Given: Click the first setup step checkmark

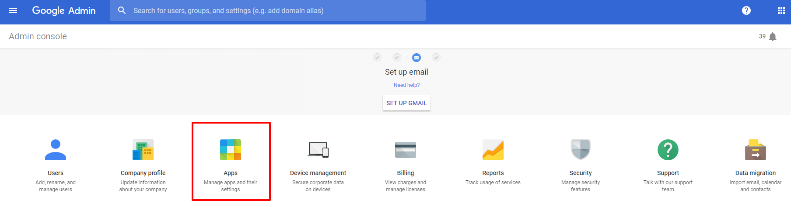Looking at the screenshot, I should [x=377, y=57].
